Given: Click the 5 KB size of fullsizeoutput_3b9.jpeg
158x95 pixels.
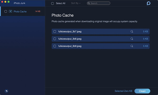Looking at the screenshot, I should [x=146, y=46].
